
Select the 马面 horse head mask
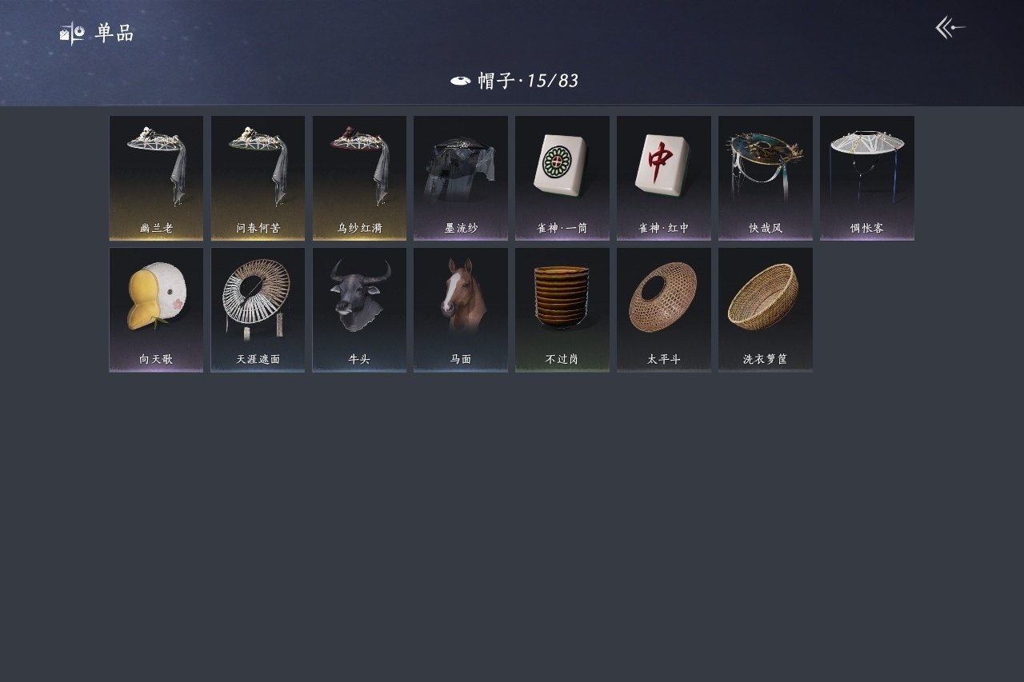[x=461, y=309]
